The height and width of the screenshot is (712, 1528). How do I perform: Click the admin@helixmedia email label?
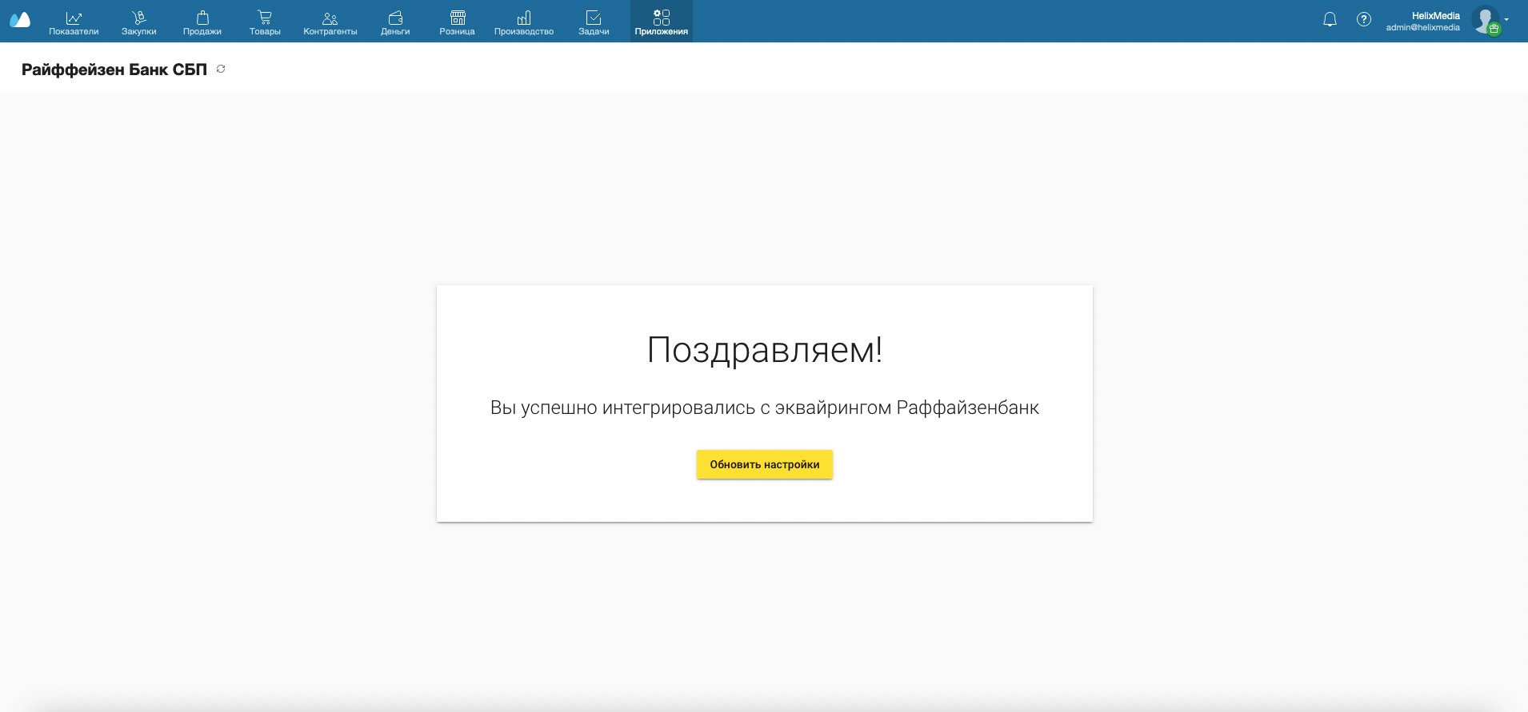click(x=1423, y=27)
